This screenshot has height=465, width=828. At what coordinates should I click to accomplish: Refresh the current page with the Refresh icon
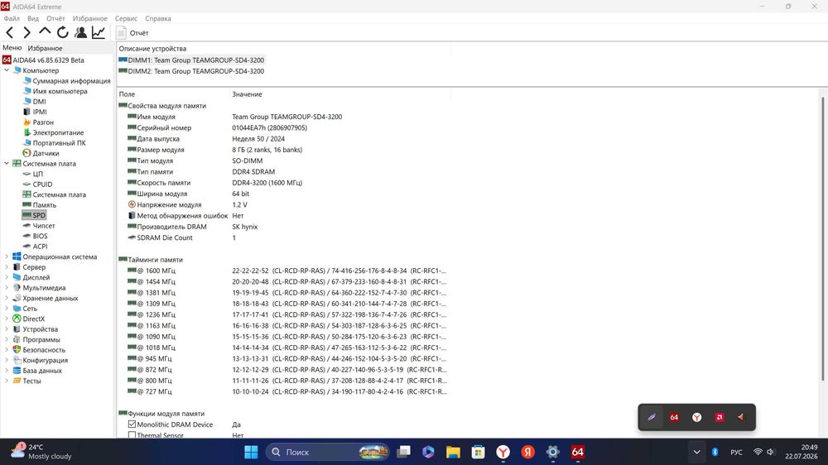63,33
